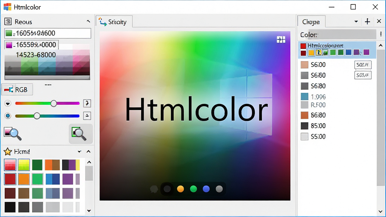386x217 pixels.
Task: Select the pink-red gradient palette swatch
Action: [10, 165]
